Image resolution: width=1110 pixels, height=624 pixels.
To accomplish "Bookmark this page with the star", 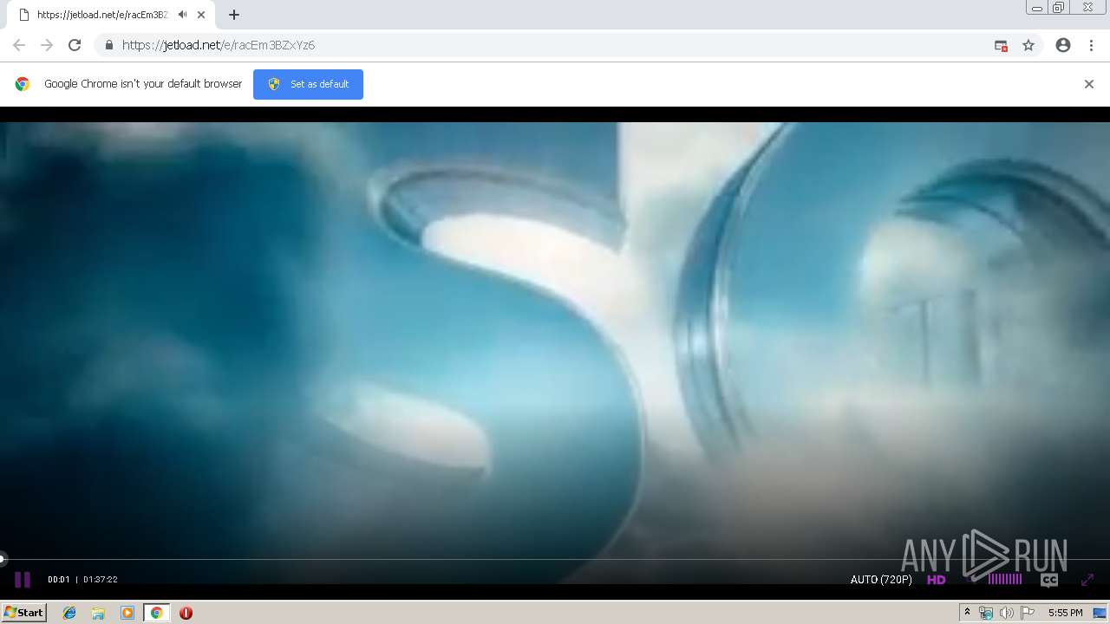I will [1028, 45].
